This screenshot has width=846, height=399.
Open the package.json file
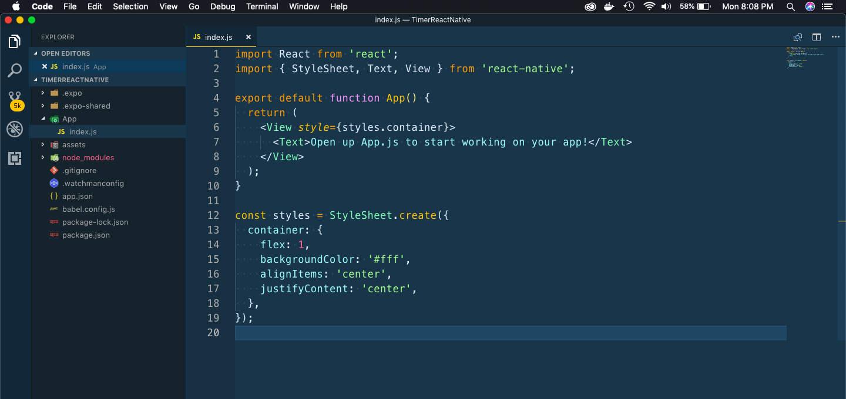pyautogui.click(x=108, y=235)
